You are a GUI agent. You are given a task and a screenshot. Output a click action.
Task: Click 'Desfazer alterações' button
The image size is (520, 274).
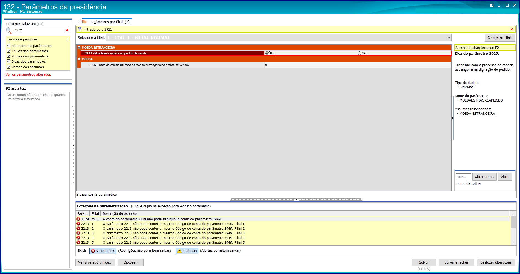click(x=496, y=262)
